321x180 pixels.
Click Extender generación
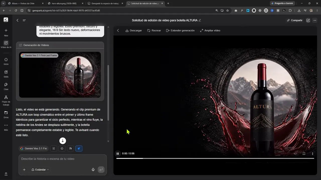click(x=180, y=30)
